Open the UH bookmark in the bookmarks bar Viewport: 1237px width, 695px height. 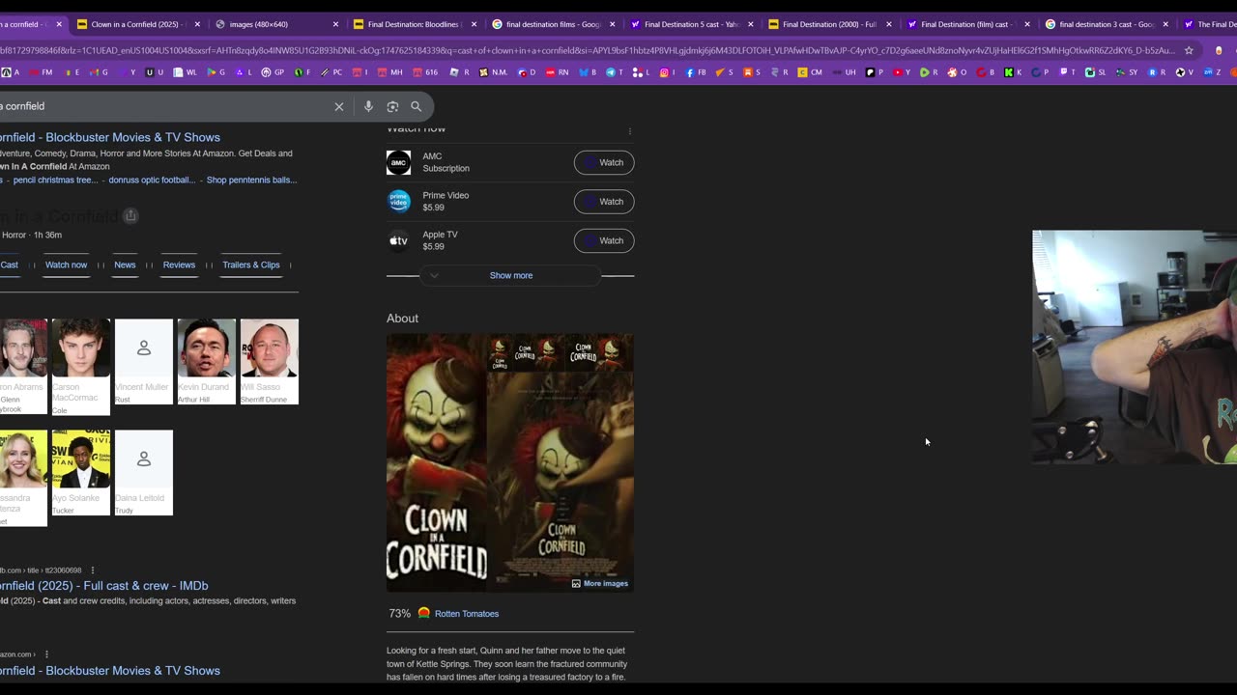845,72
